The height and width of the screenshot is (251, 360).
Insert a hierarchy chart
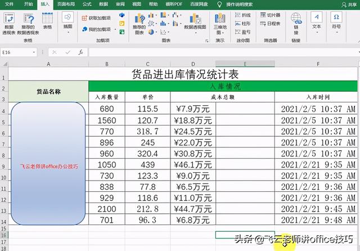[164, 15]
